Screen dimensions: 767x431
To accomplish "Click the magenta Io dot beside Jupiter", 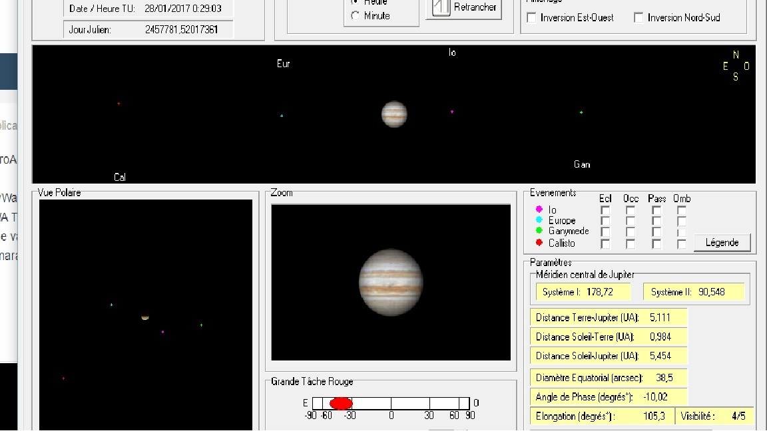I will 452,112.
